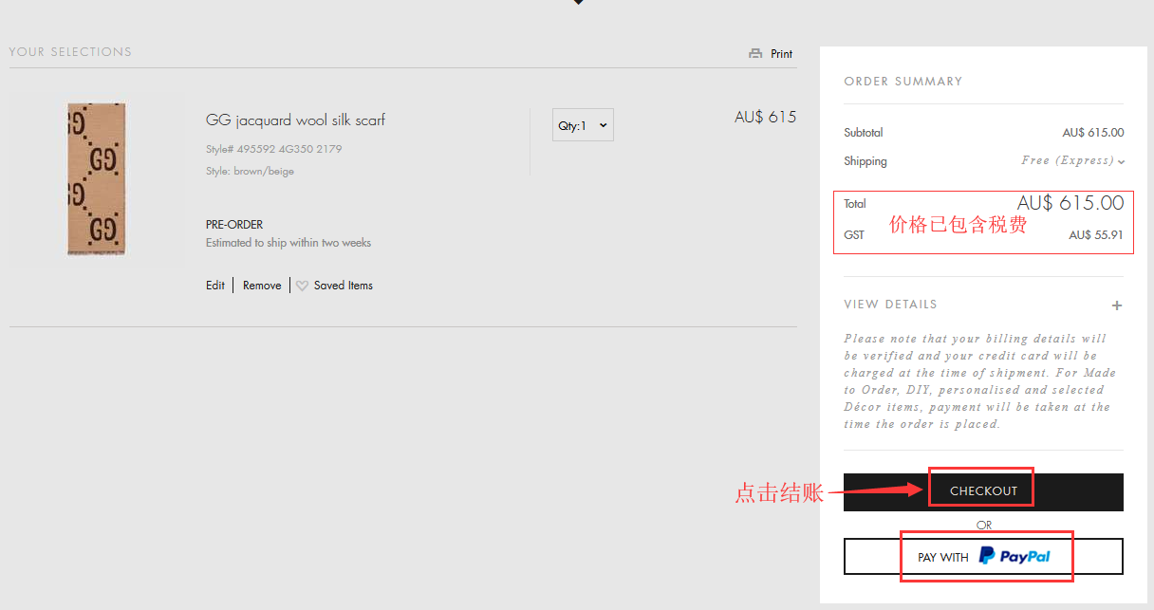The height and width of the screenshot is (610, 1154).
Task: Click the Style# 495592 4G350 2179 text
Action: point(273,149)
